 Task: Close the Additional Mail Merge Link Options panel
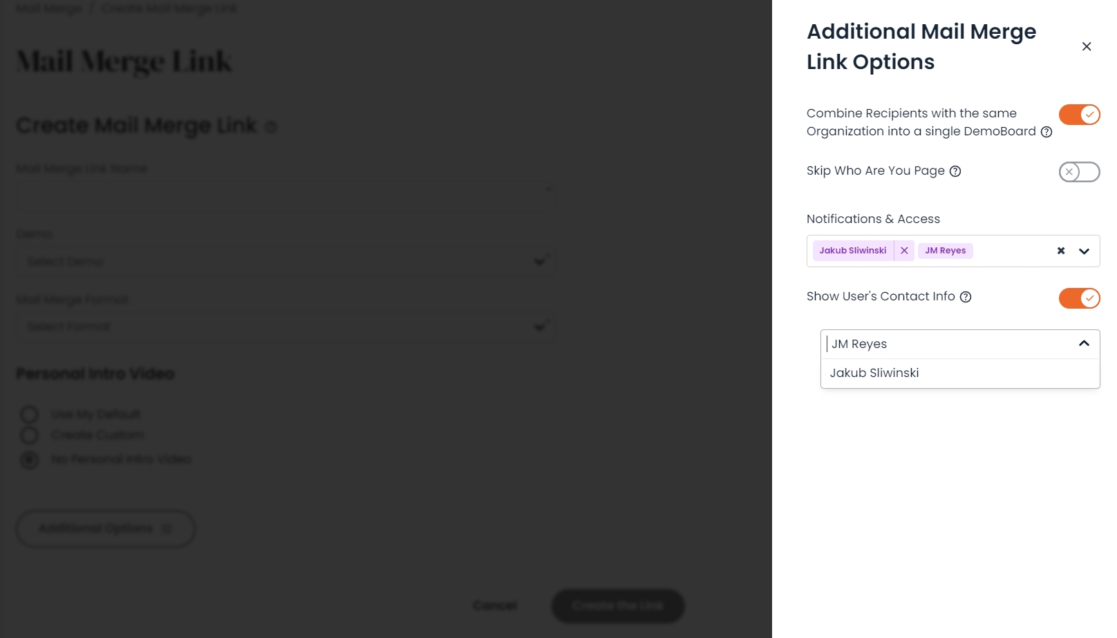coord(1086,46)
